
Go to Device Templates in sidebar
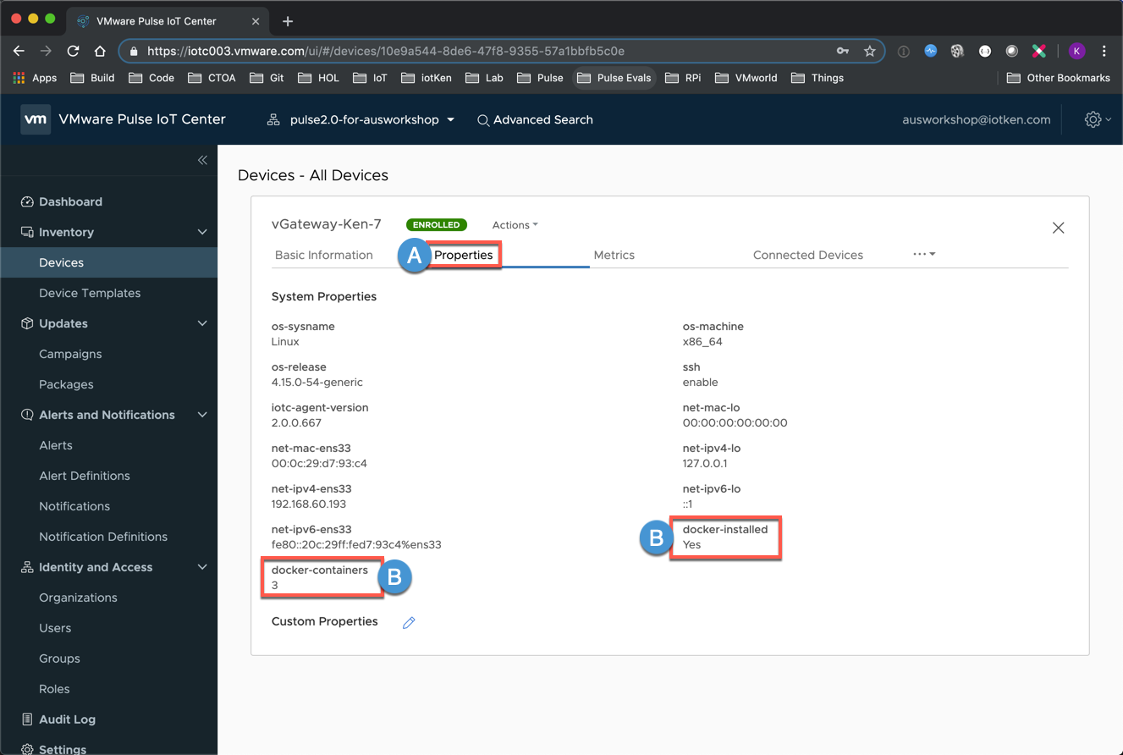pos(90,293)
